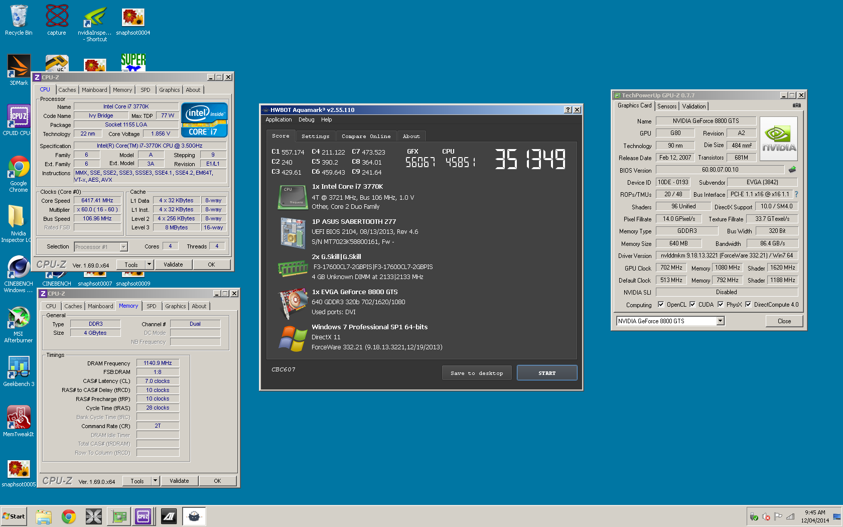Viewport: 843px width, 527px height.
Task: Open the snaphsot0004 desktop image
Action: pyautogui.click(x=133, y=20)
